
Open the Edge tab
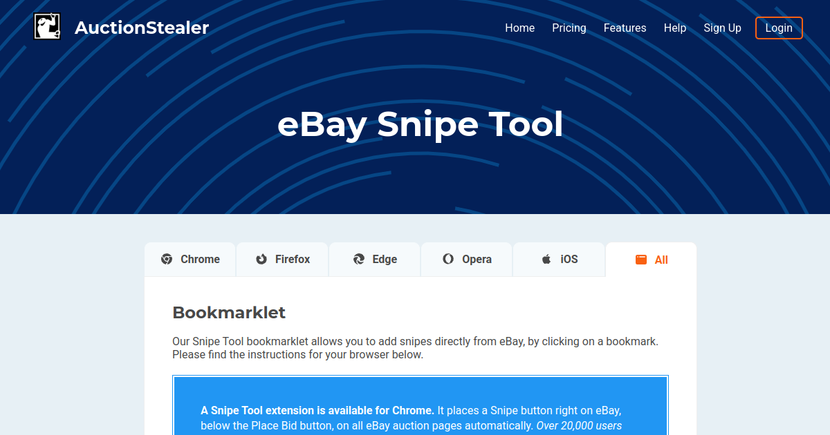click(374, 259)
